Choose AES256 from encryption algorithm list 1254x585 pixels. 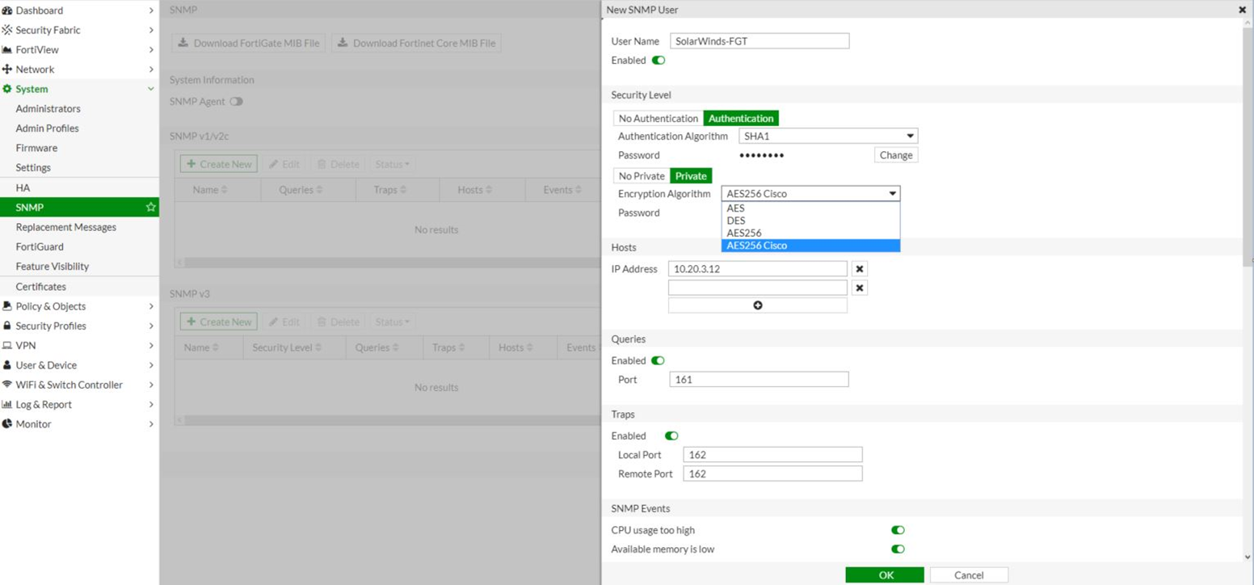[744, 233]
